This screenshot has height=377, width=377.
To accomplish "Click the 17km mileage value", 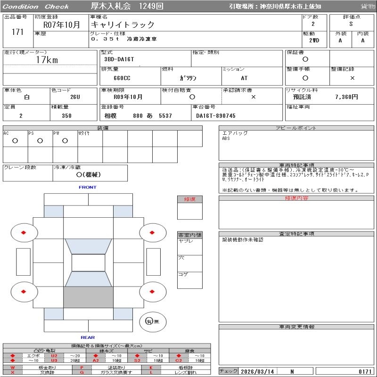I will [47, 60].
